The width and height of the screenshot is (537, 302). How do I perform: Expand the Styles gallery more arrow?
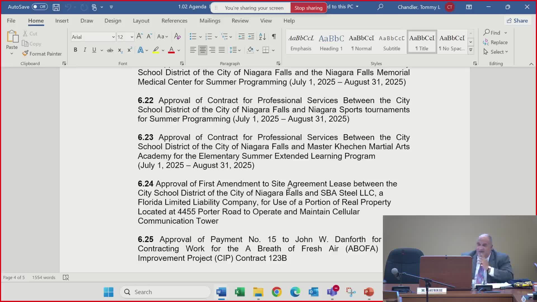(471, 50)
